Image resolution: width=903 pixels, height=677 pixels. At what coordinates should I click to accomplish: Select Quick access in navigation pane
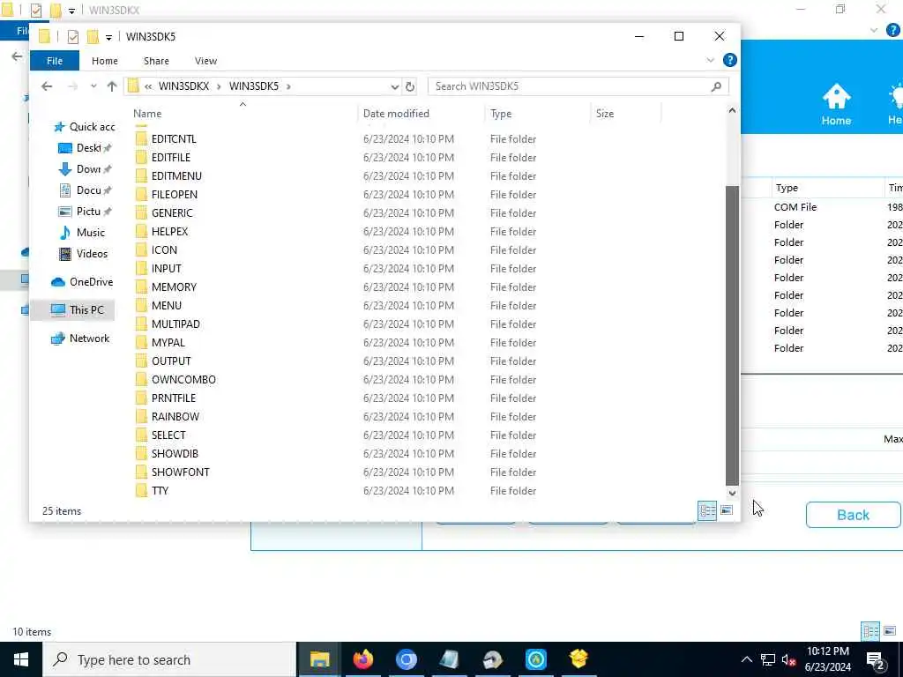click(x=84, y=127)
